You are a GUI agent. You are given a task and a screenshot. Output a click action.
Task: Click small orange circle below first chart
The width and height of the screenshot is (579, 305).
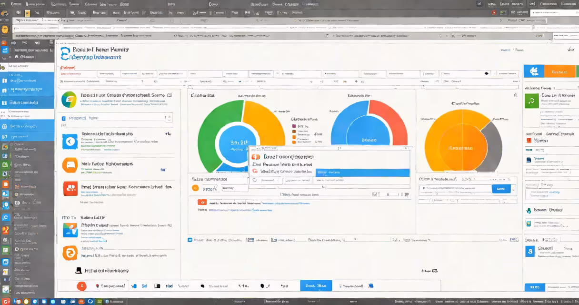(x=195, y=188)
